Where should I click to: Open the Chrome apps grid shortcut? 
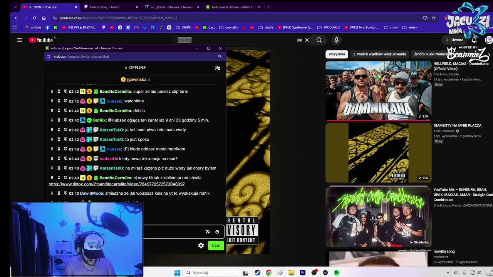tap(15, 28)
